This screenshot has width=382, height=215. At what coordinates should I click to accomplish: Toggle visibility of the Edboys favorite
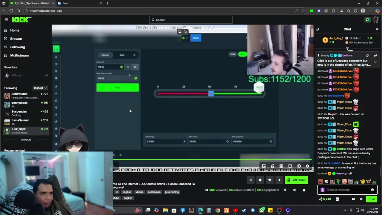(x=46, y=75)
